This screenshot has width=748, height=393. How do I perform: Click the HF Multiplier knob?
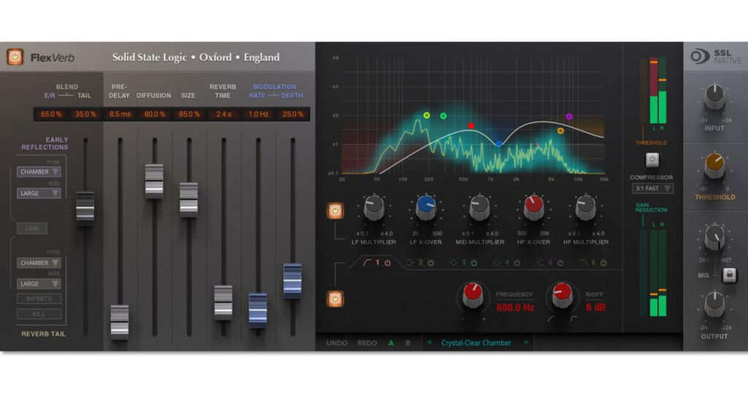click(x=585, y=207)
